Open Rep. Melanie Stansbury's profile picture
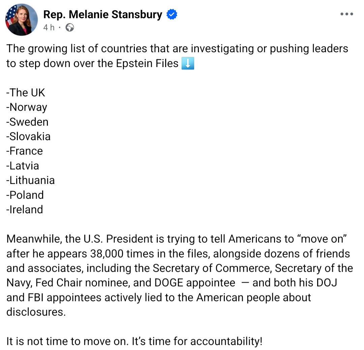This screenshot has height=350, width=364. (x=22, y=20)
